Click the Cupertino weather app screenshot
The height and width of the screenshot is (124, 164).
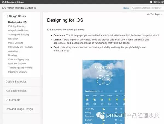[103, 92]
